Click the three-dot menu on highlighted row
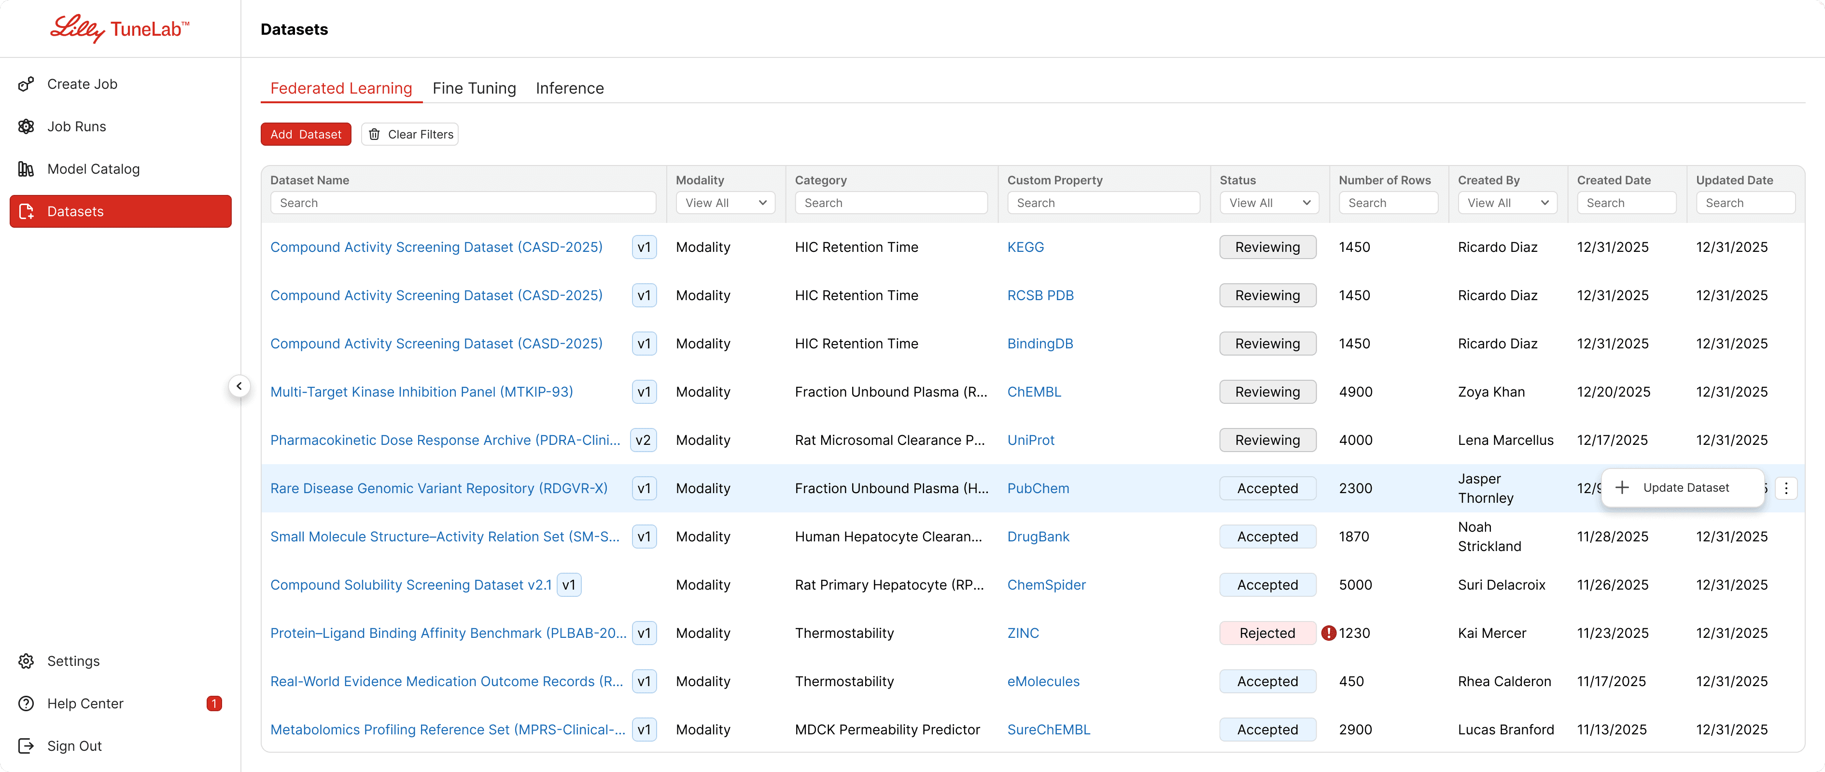This screenshot has width=1825, height=772. tap(1786, 488)
